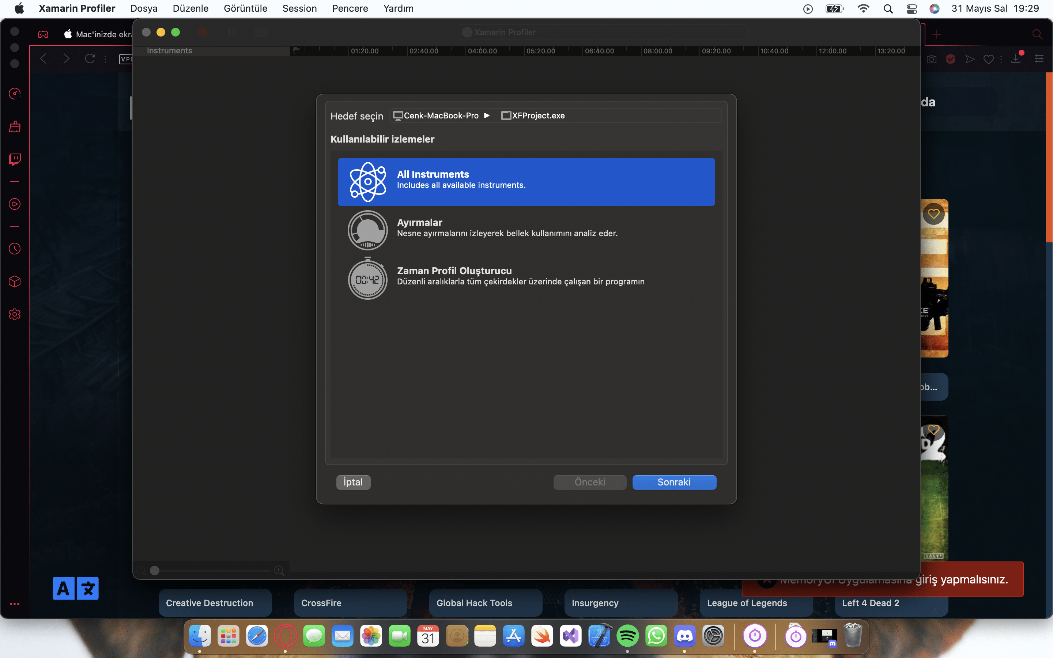This screenshot has height=658, width=1053.
Task: Select the All Instruments atom icon
Action: coord(368,182)
